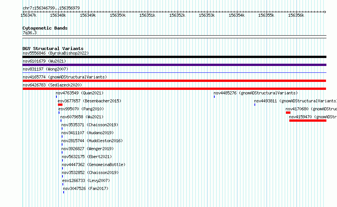Open nsv3532852 (Chaisson2019) label
Viewport: 337px width, 207px height.
tap(90, 172)
